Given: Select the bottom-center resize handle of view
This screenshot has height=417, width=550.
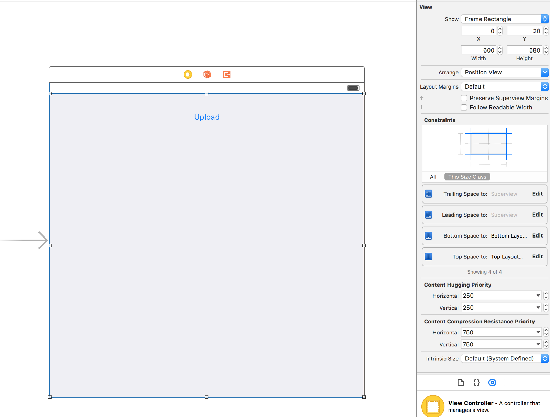Looking at the screenshot, I should (x=207, y=397).
